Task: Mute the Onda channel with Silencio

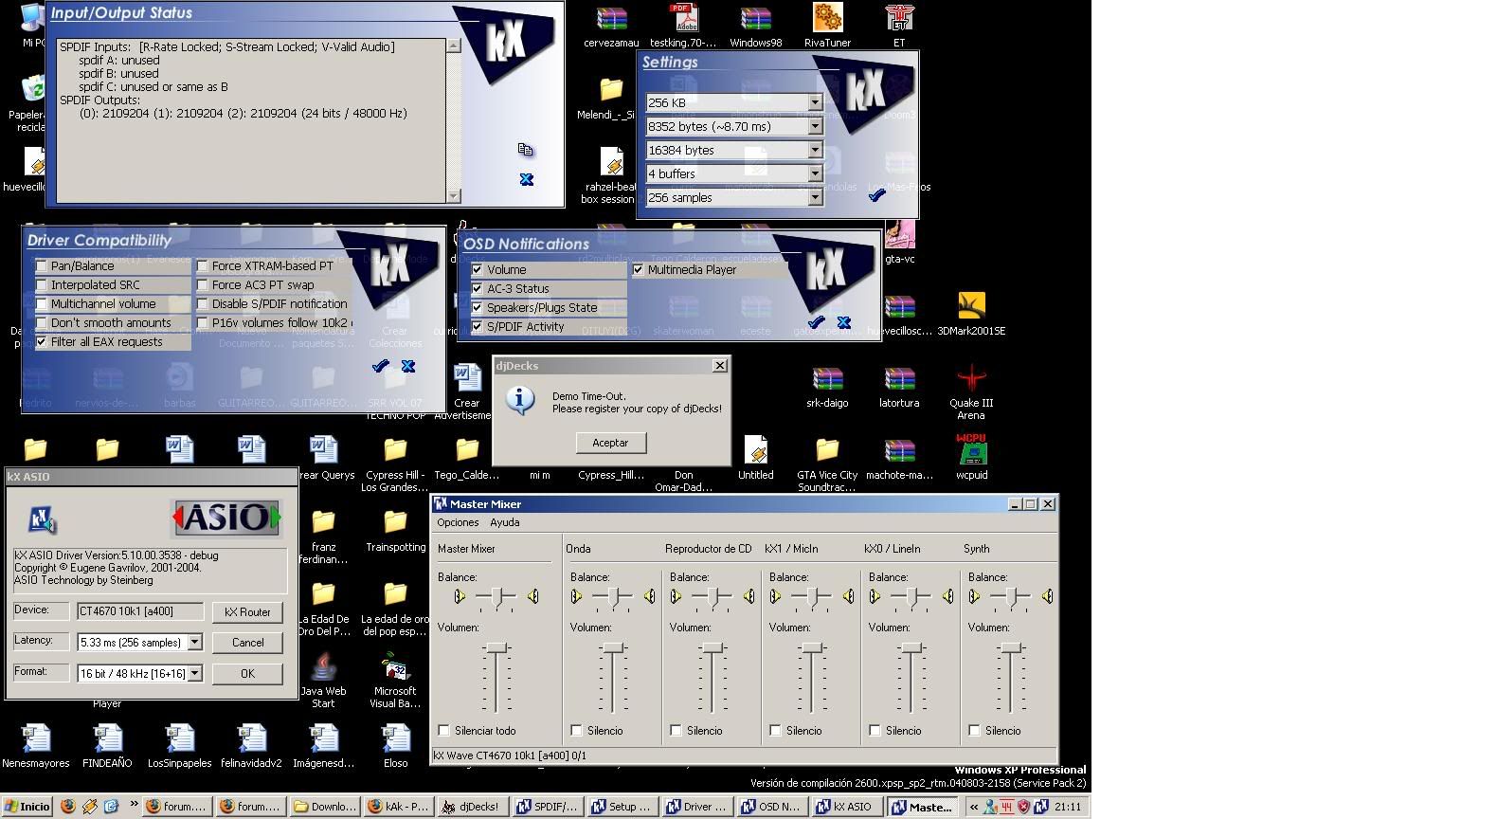Action: [x=576, y=731]
